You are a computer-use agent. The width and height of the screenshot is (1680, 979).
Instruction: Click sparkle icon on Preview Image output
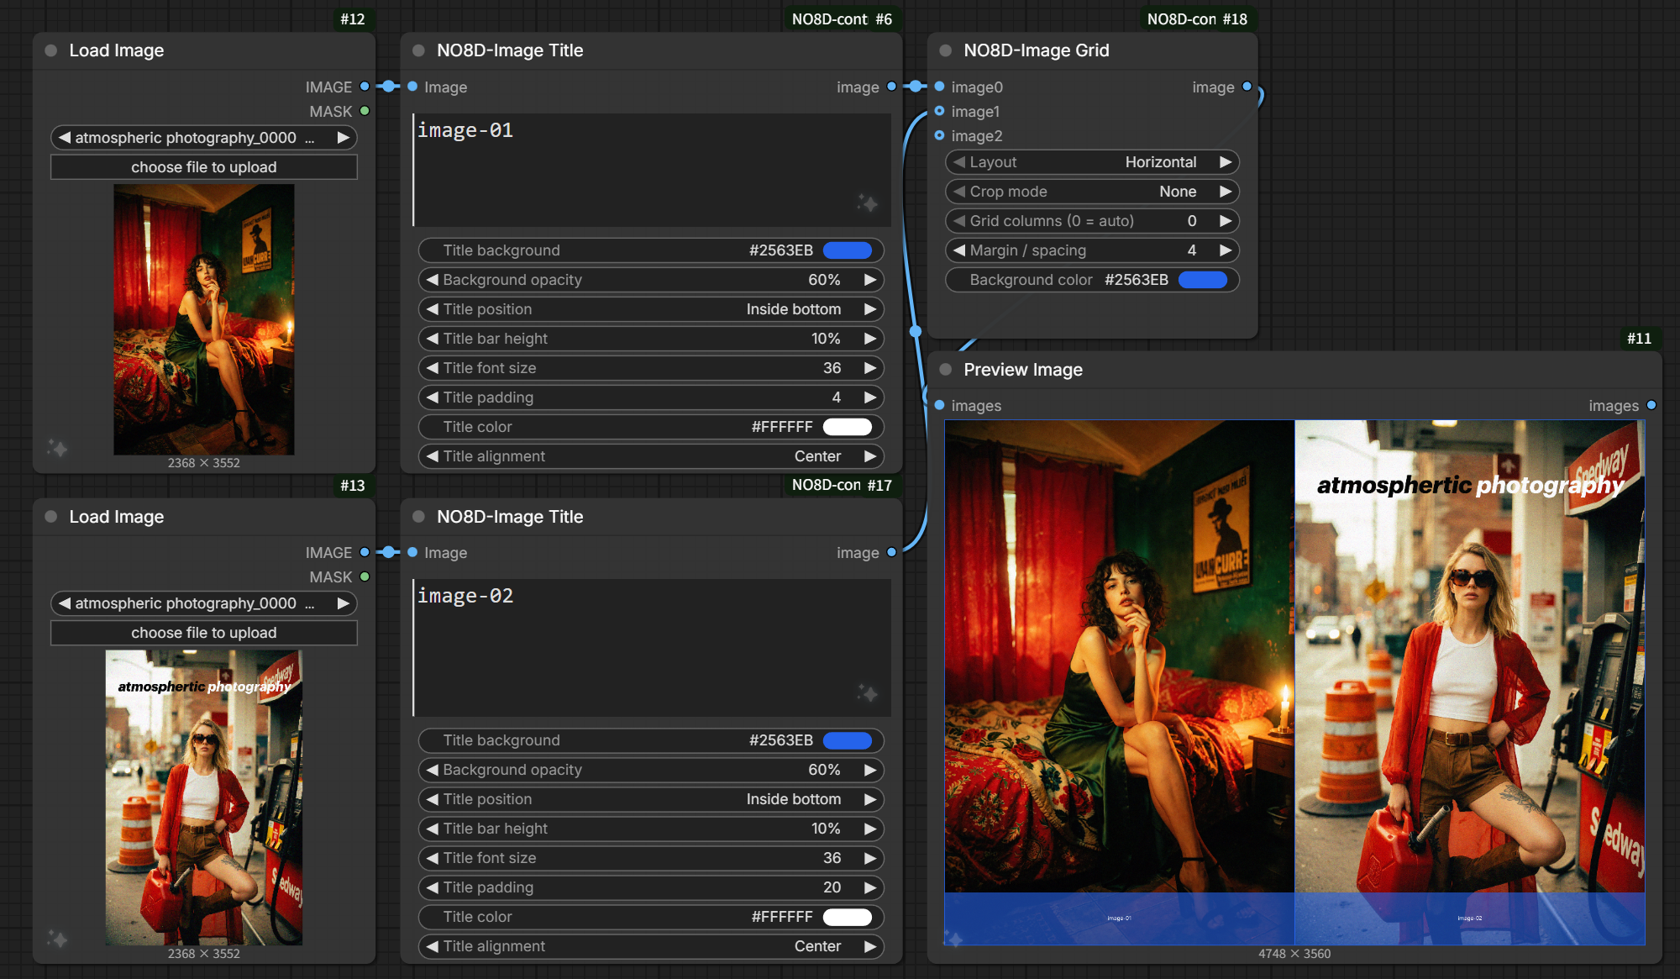[954, 937]
